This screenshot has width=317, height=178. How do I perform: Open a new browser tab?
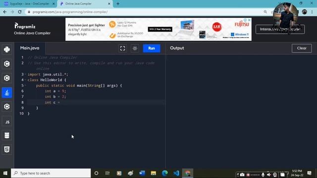tap(118, 3)
